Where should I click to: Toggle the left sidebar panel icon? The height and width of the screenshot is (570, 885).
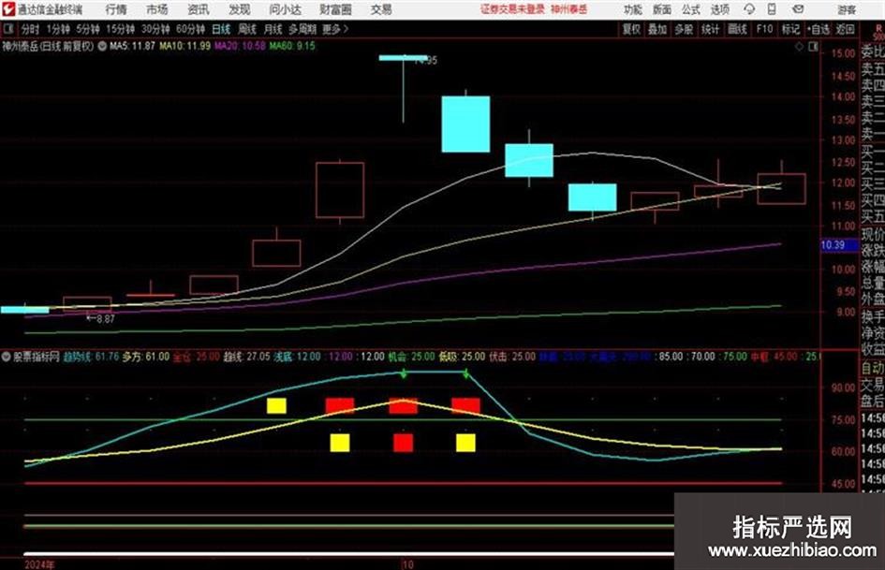[x=7, y=28]
